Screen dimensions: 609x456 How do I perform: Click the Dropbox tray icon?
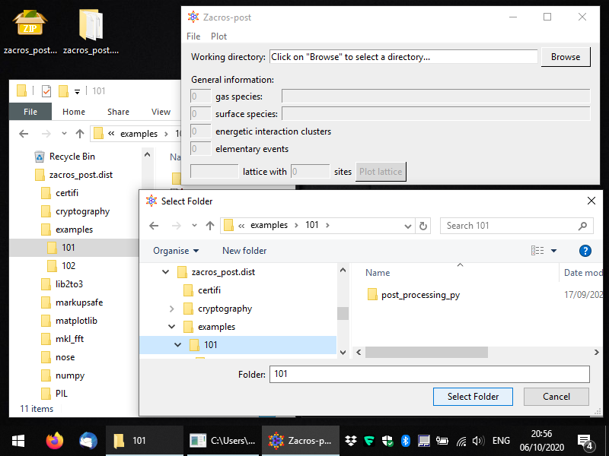point(351,441)
